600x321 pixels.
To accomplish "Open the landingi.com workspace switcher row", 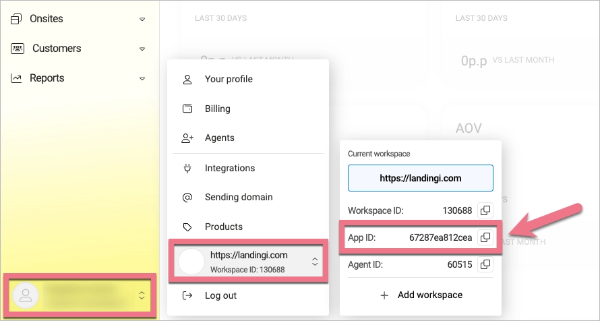I will tap(248, 262).
